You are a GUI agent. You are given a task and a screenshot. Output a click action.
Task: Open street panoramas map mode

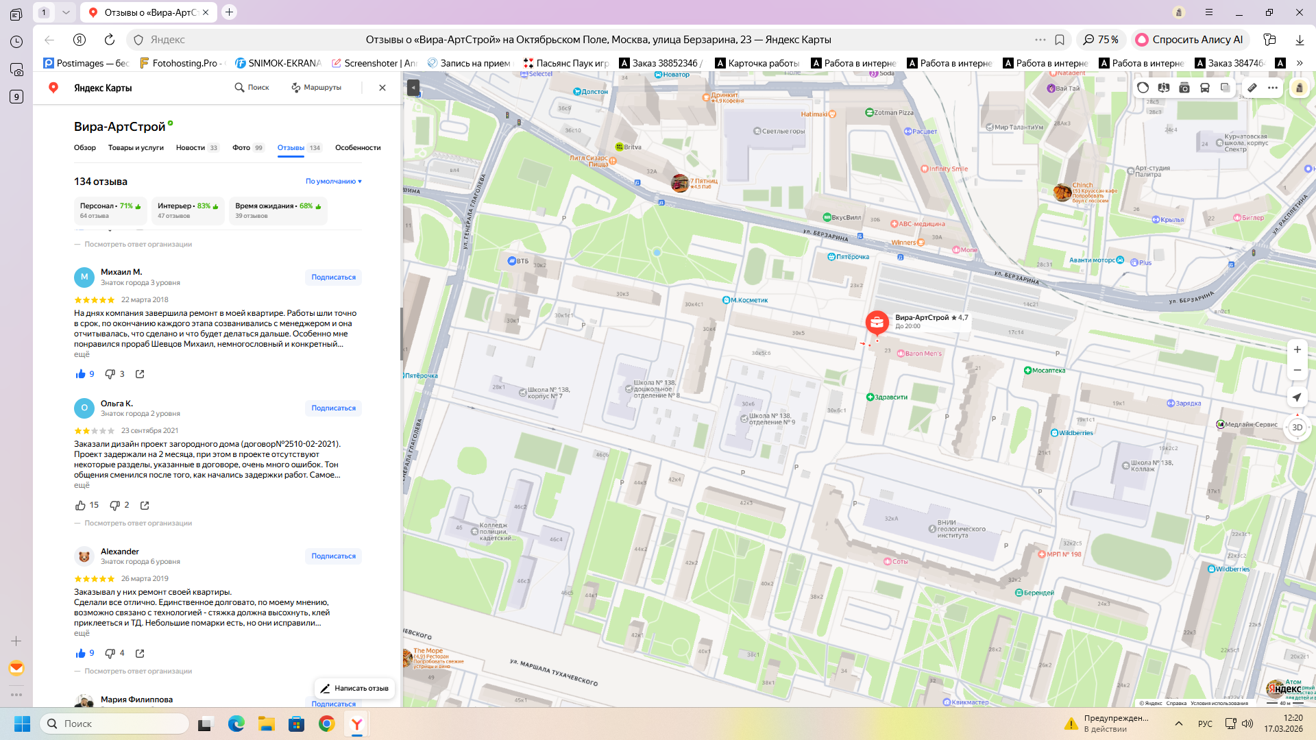(1163, 88)
